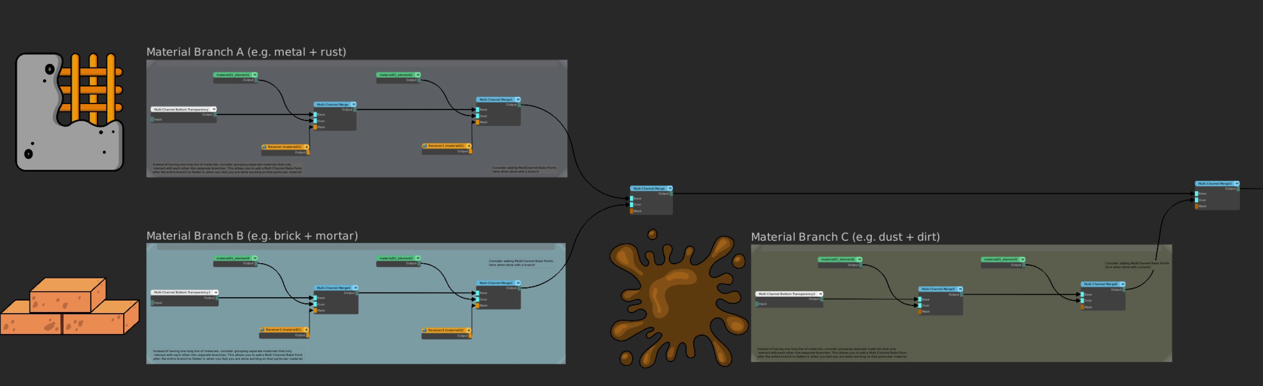The height and width of the screenshot is (386, 1263).
Task: Click the globe icon on Receiver1 (material02)
Action: pyautogui.click(x=425, y=146)
